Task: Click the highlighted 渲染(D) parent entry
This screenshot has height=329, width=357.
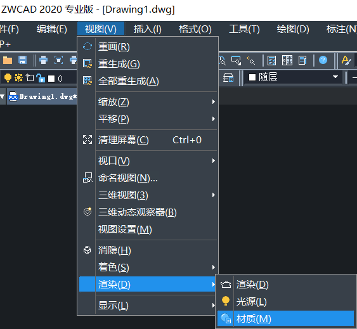Action: pos(147,284)
